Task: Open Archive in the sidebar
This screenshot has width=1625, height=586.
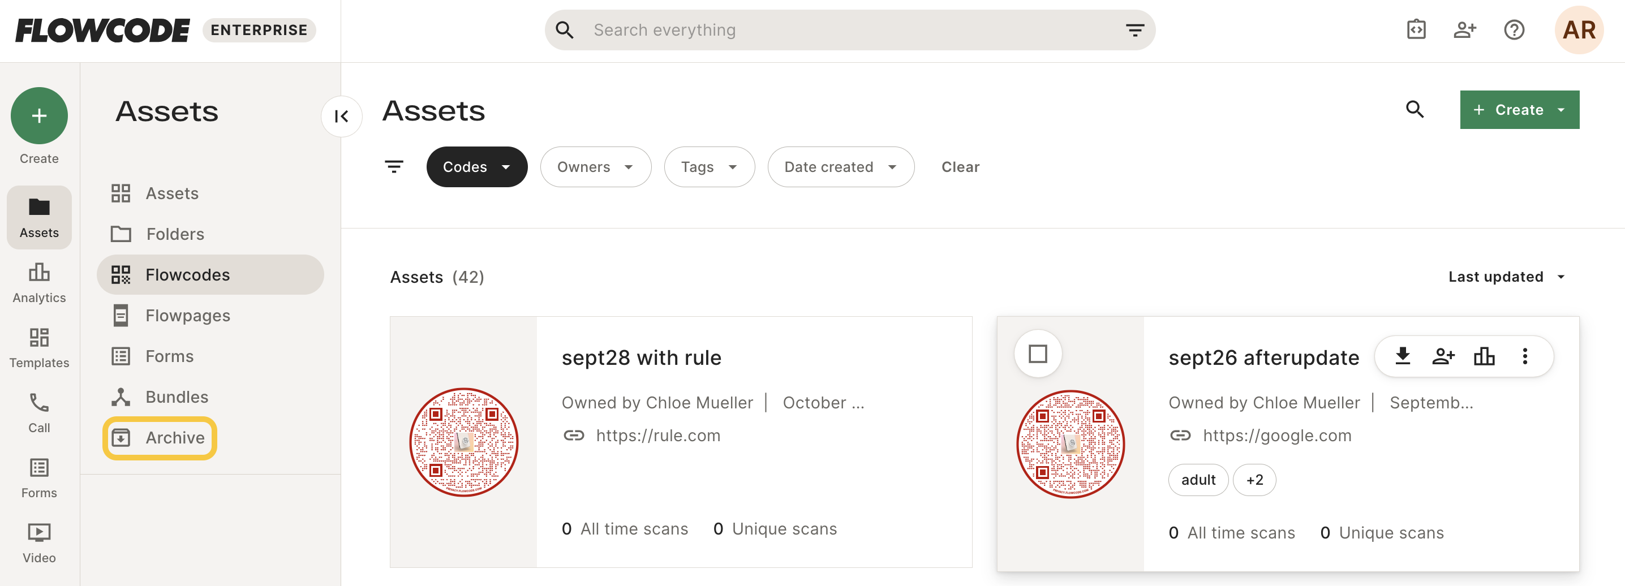Action: pos(160,438)
